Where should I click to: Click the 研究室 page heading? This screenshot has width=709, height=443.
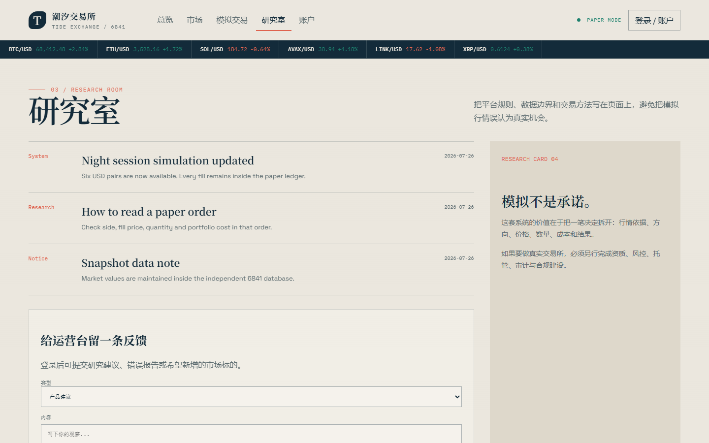pos(74,111)
